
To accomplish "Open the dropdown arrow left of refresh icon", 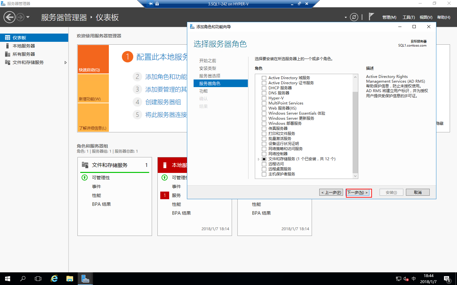I will pos(346,17).
